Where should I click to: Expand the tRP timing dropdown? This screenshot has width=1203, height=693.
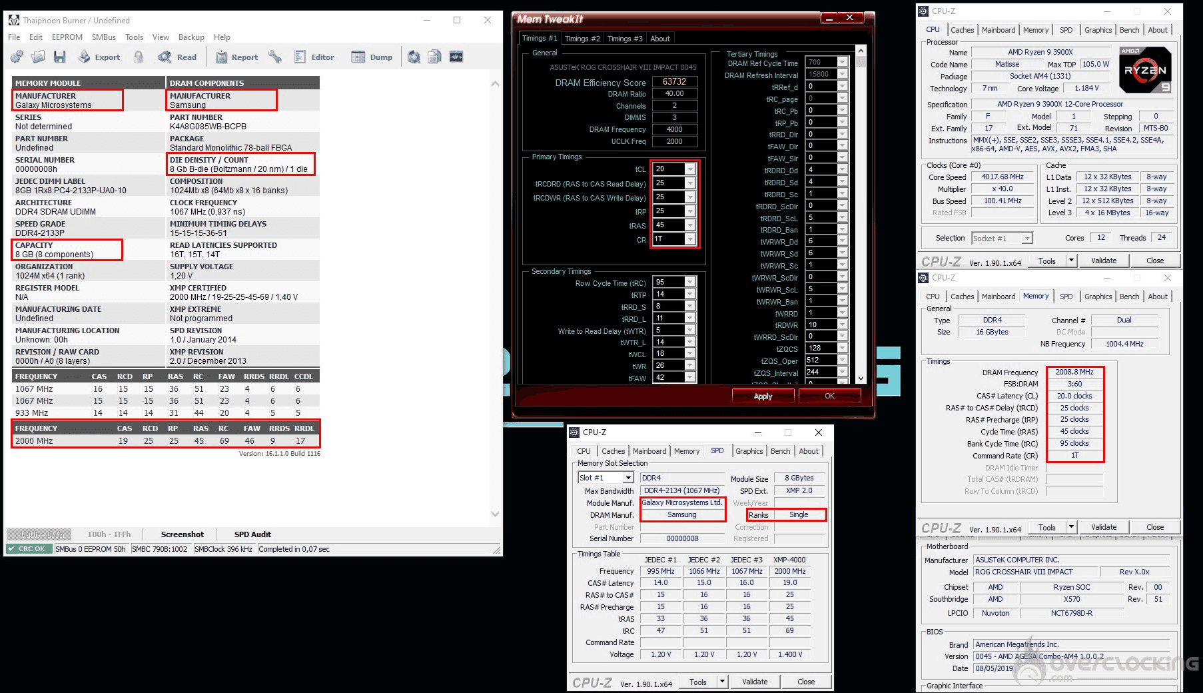pyautogui.click(x=690, y=211)
